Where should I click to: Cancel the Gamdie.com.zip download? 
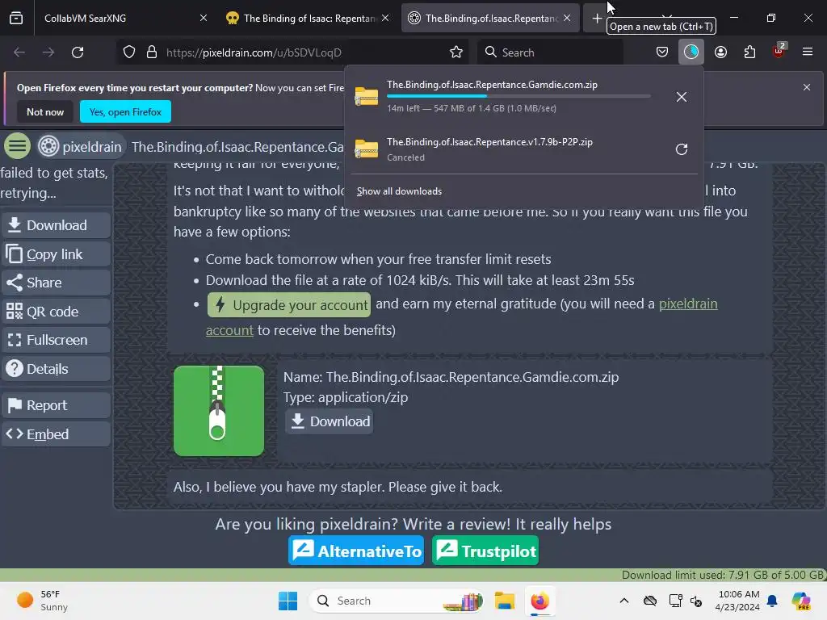coord(682,97)
